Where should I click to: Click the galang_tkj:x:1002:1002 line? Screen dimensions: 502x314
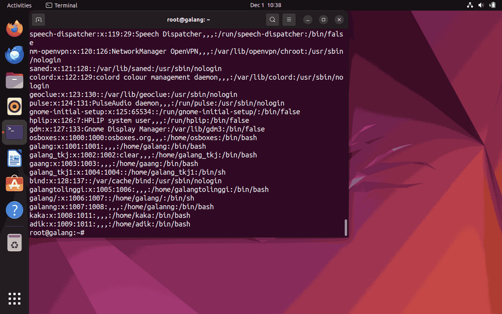(143, 155)
